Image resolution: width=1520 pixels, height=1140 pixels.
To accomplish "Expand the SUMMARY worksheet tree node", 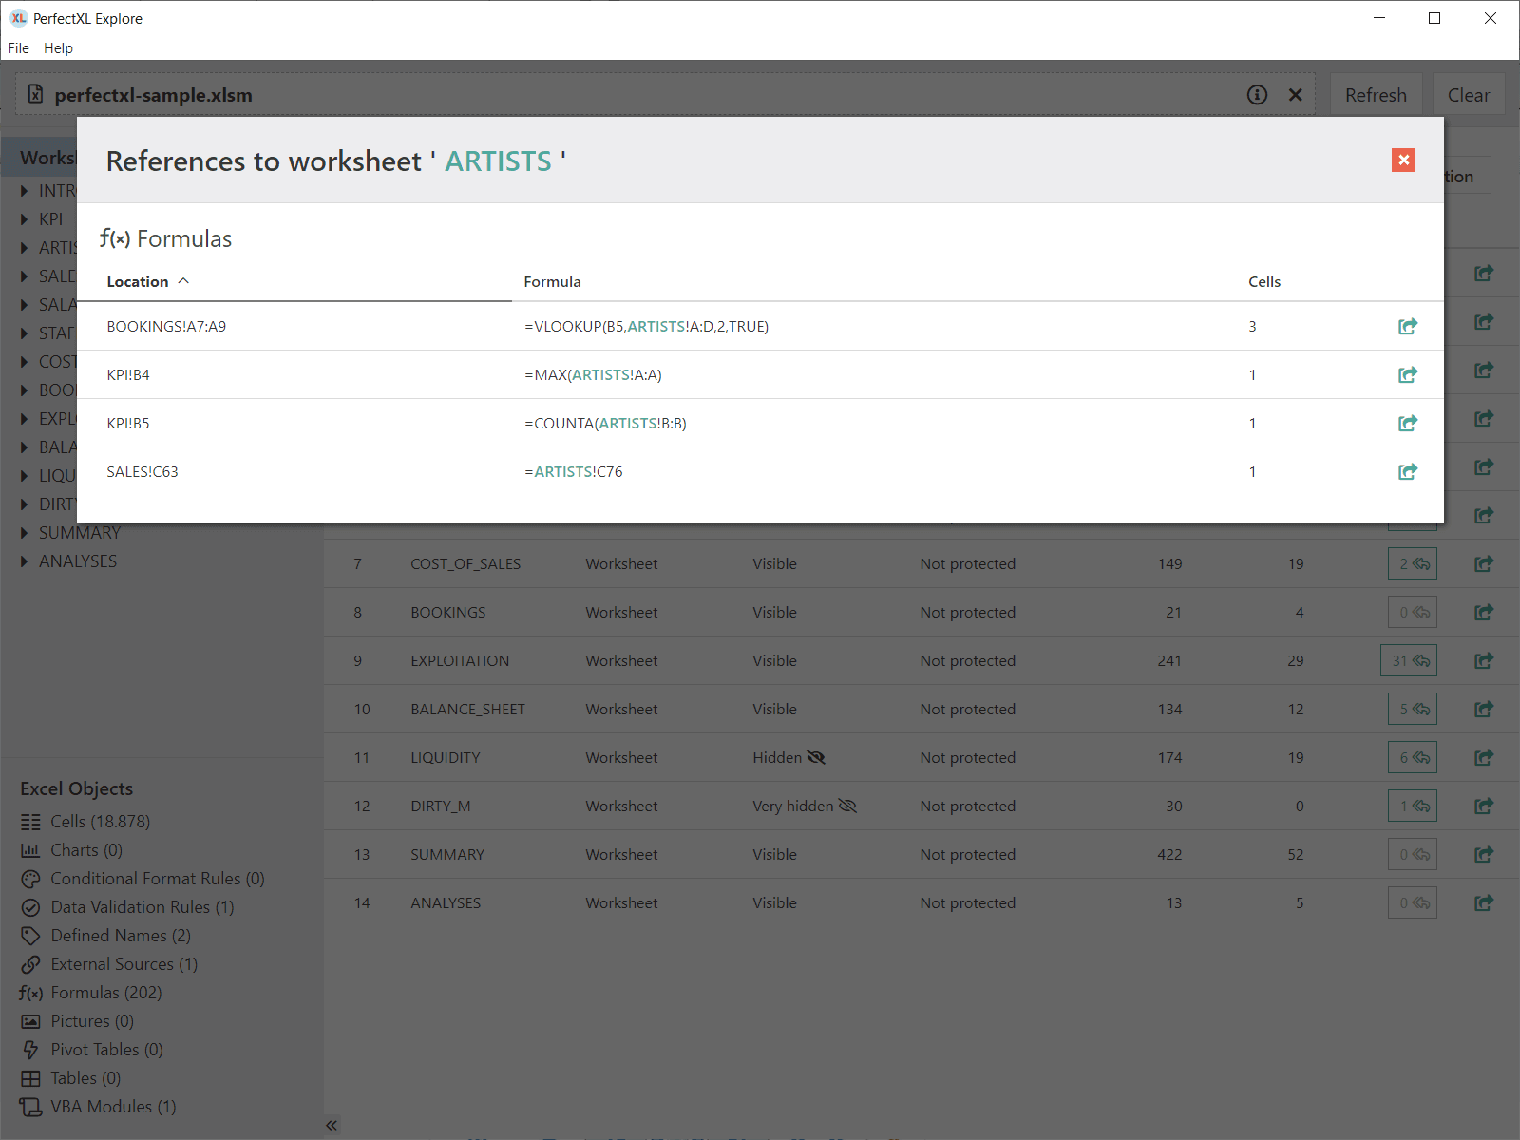I will 25,533.
